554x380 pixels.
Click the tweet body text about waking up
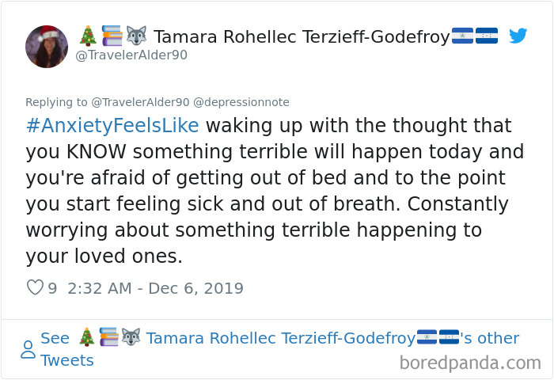click(269, 192)
